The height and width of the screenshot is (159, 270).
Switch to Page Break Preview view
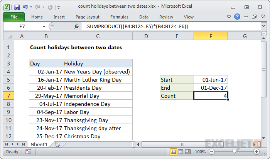[187, 152]
